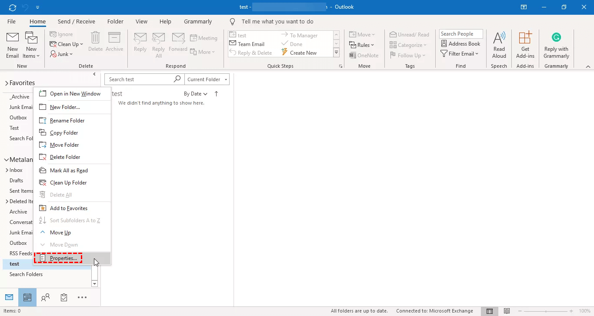Choose Rename Folder from context menu
The height and width of the screenshot is (316, 594).
tap(67, 121)
